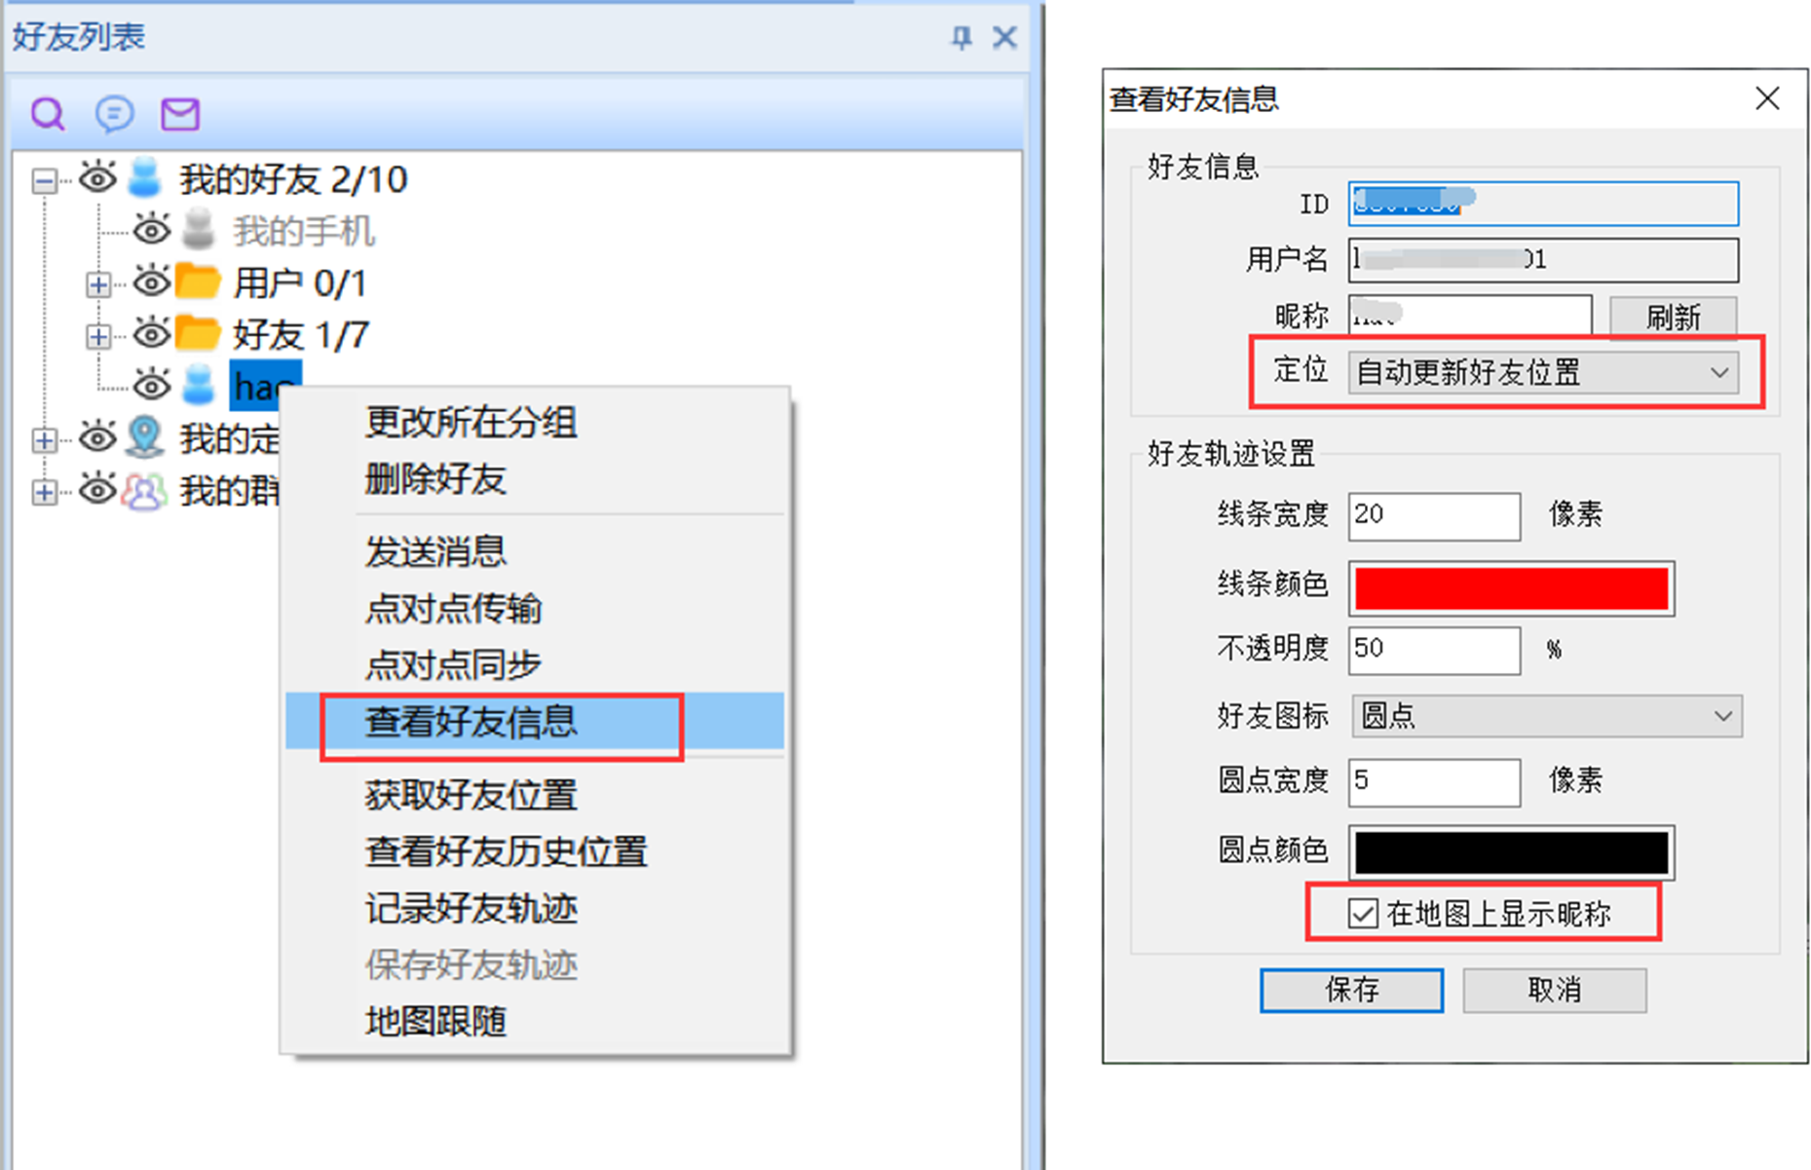Pick the red 线条颜色 color swatch
Viewport: 1811px width, 1170px height.
point(1511,588)
